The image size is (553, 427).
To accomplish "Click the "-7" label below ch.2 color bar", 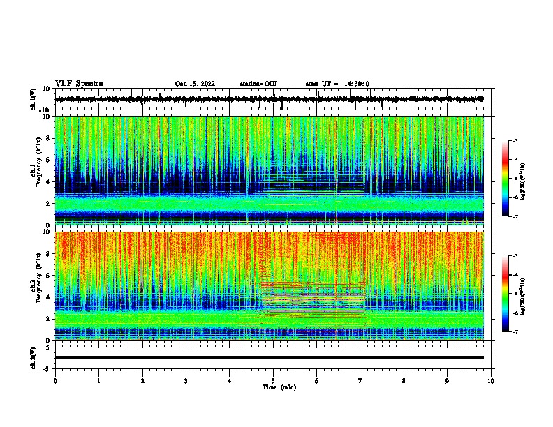I will (x=515, y=331).
